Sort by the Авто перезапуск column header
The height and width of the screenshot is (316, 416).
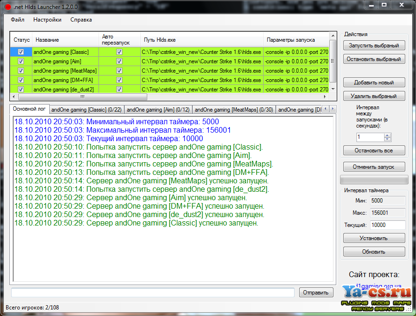point(120,40)
